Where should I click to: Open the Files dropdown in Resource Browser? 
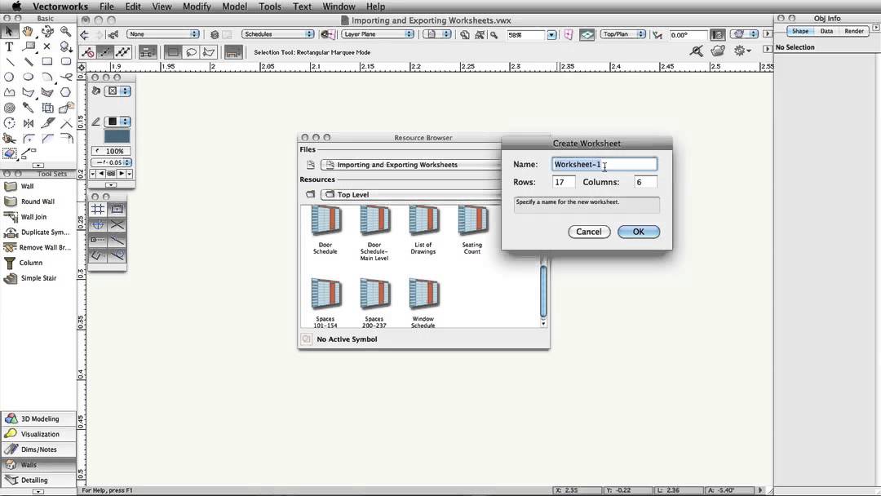pyautogui.click(x=410, y=165)
